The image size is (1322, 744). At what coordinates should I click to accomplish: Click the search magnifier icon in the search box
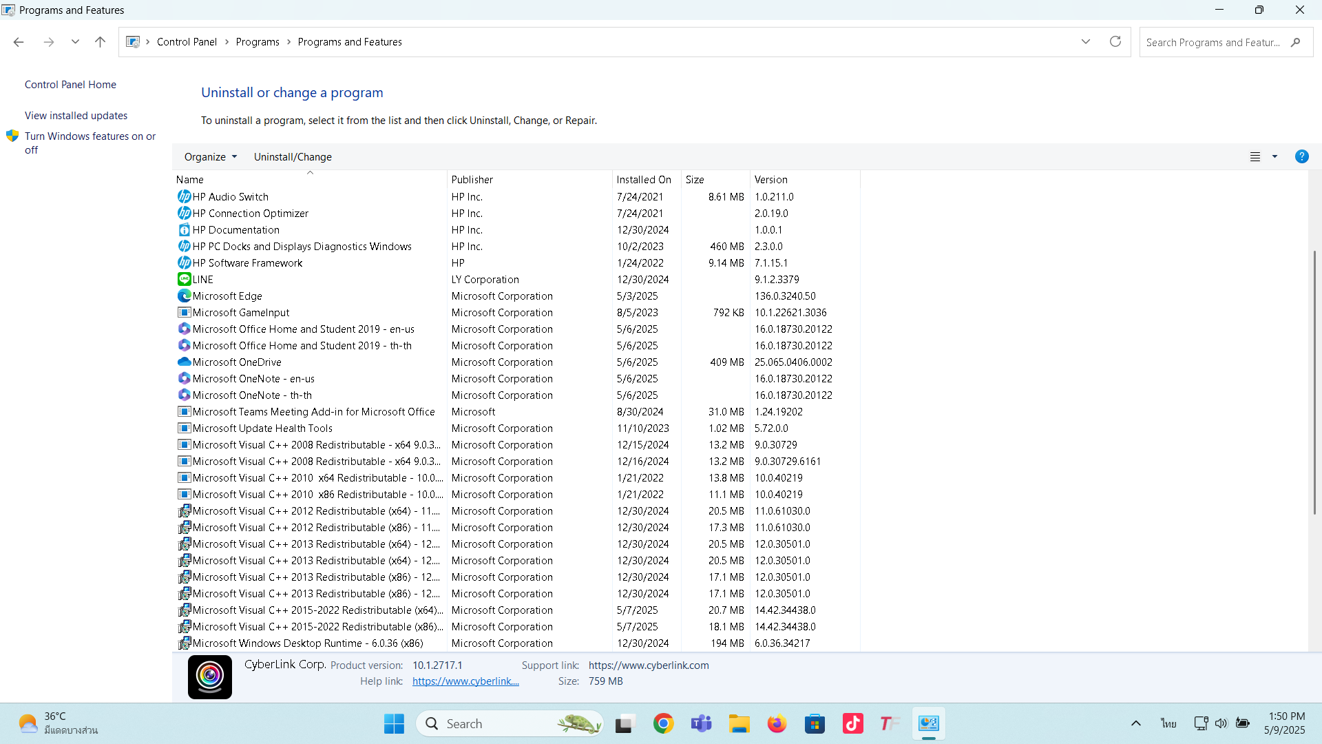(1295, 42)
